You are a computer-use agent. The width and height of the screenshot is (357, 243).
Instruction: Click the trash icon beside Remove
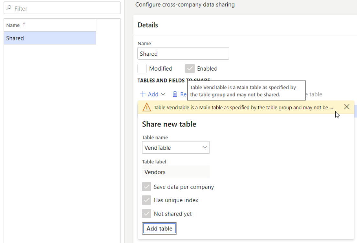[x=175, y=94]
